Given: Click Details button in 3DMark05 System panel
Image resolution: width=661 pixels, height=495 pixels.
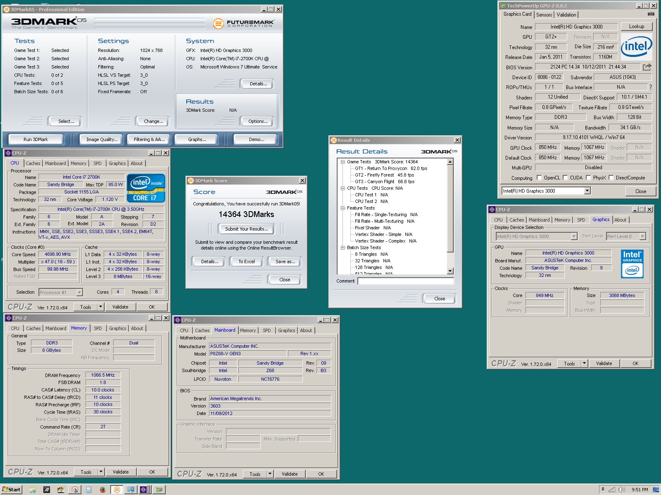Looking at the screenshot, I should point(258,84).
